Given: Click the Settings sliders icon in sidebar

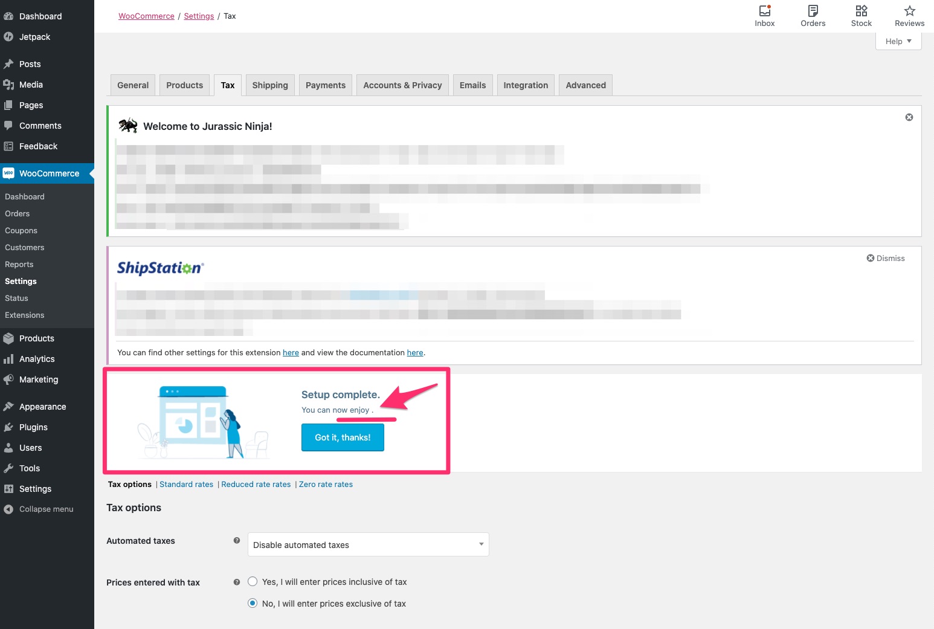Looking at the screenshot, I should [x=8, y=489].
